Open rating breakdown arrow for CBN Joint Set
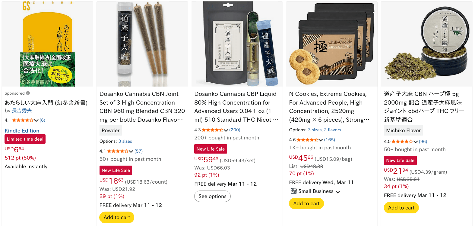Screen dimensions: 475x226 131,151
